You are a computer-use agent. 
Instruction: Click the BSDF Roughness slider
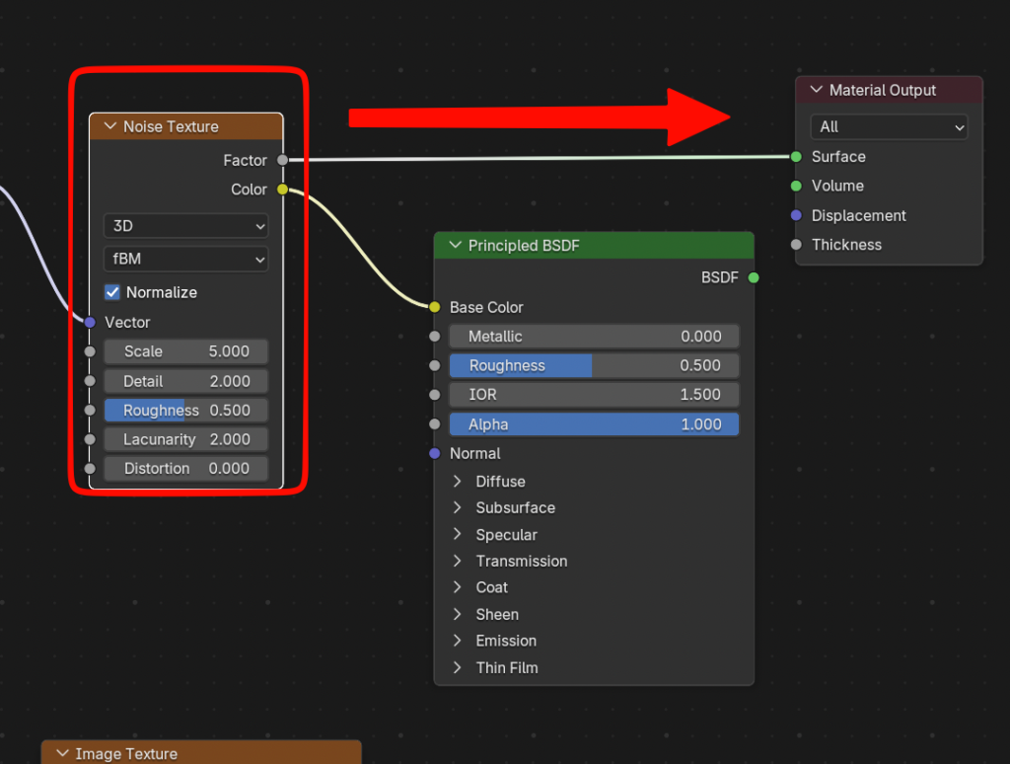(x=594, y=365)
